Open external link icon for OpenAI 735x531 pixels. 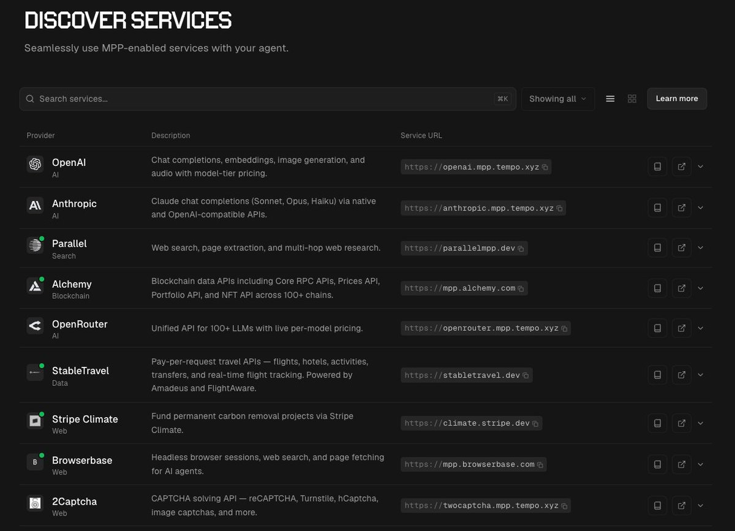coord(682,167)
